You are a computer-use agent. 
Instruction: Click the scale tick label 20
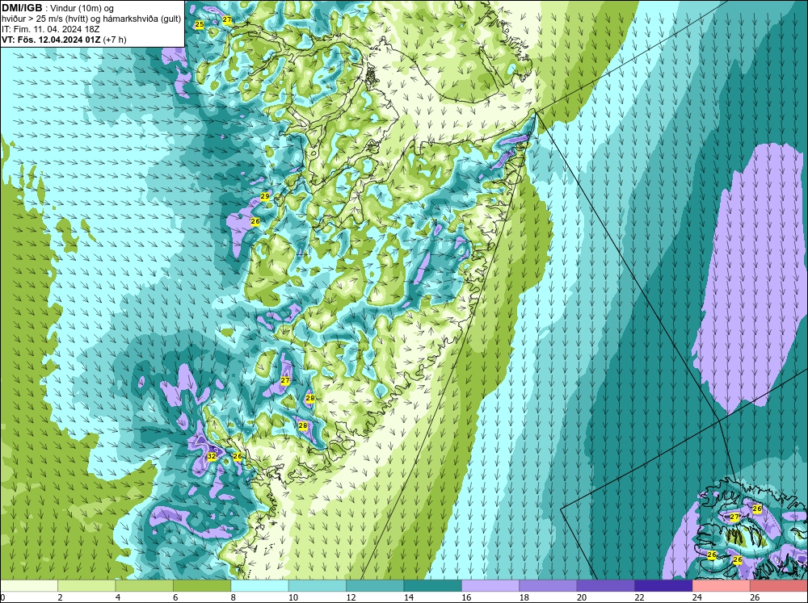tap(582, 597)
